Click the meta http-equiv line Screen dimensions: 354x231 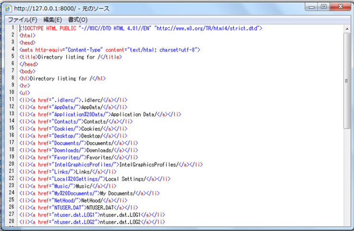click(x=110, y=50)
